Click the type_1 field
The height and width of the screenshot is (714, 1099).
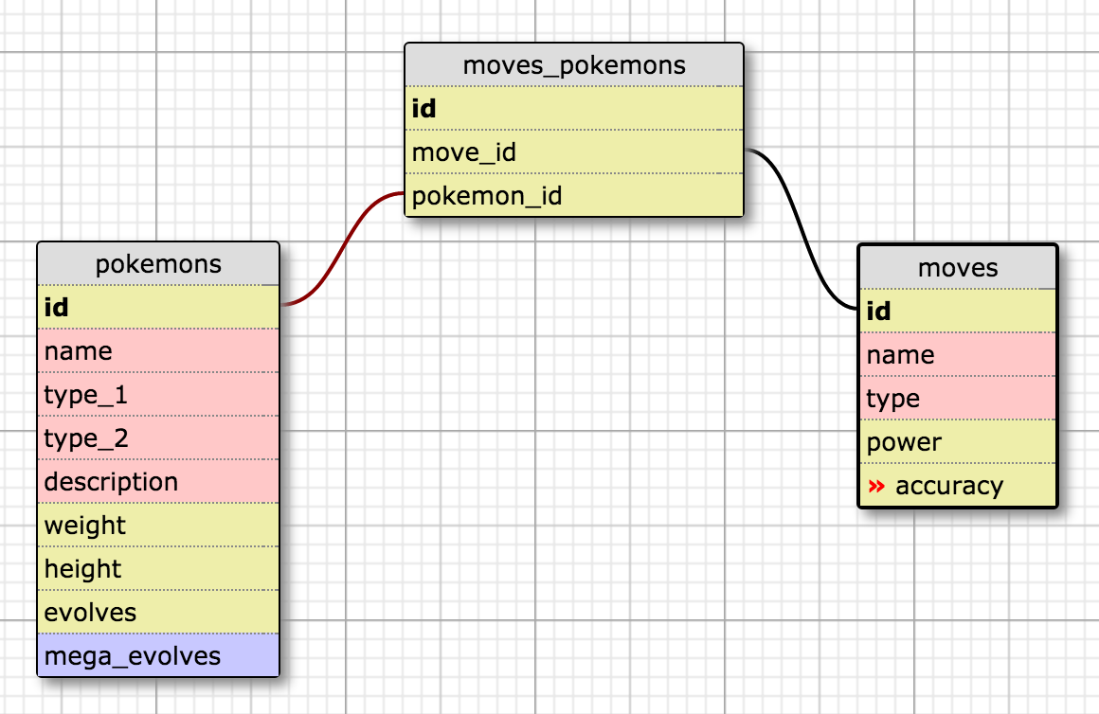tap(158, 395)
